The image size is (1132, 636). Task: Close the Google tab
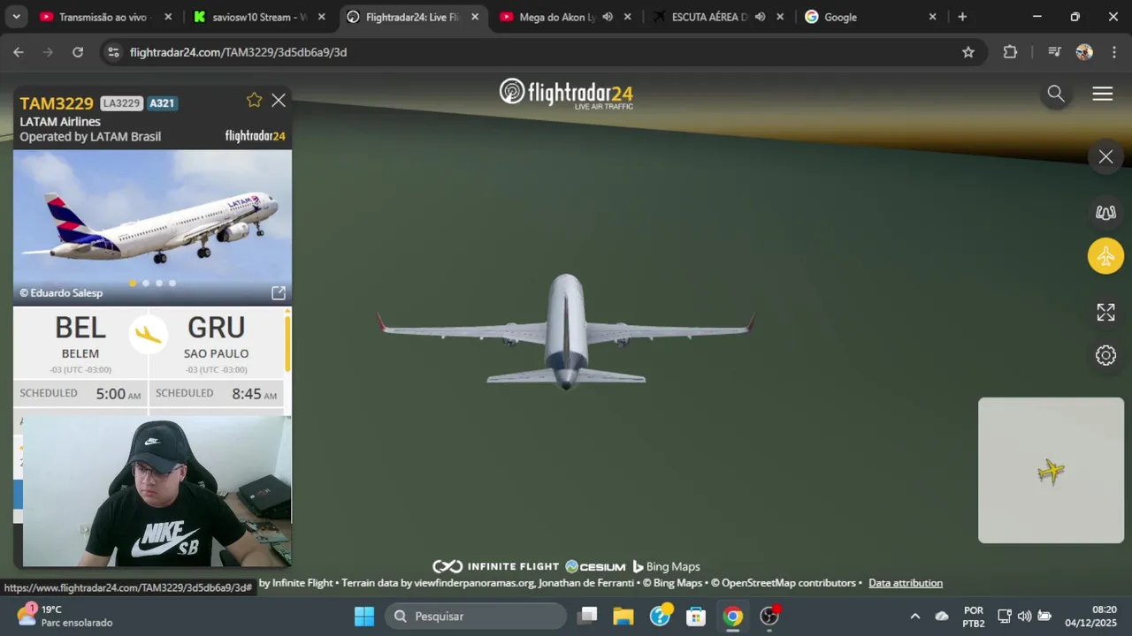tap(932, 17)
